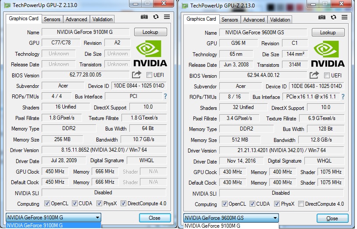Click NVIDIA logo in left window

click(x=150, y=53)
